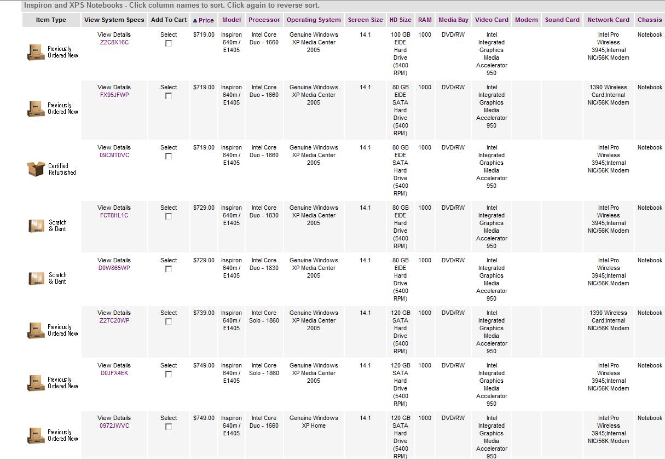665x460 pixels.
Task: Click the box icon in row D0JFX4EK
Action: tap(36, 383)
